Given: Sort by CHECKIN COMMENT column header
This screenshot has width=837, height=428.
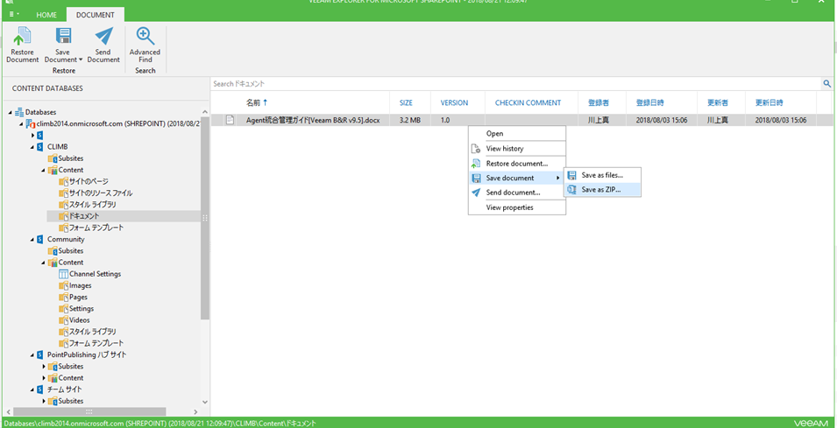Looking at the screenshot, I should coord(528,103).
